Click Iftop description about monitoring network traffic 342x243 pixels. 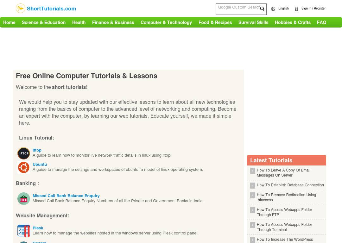(x=102, y=155)
